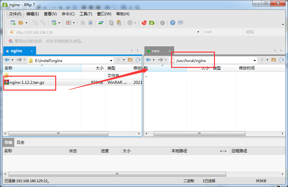Viewport: 288px width, 187px height.
Task: Click the remote pane favorites star icon
Action: [262, 60]
